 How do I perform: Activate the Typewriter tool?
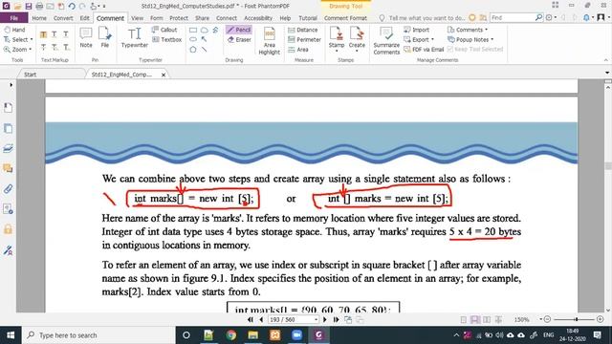click(x=134, y=37)
